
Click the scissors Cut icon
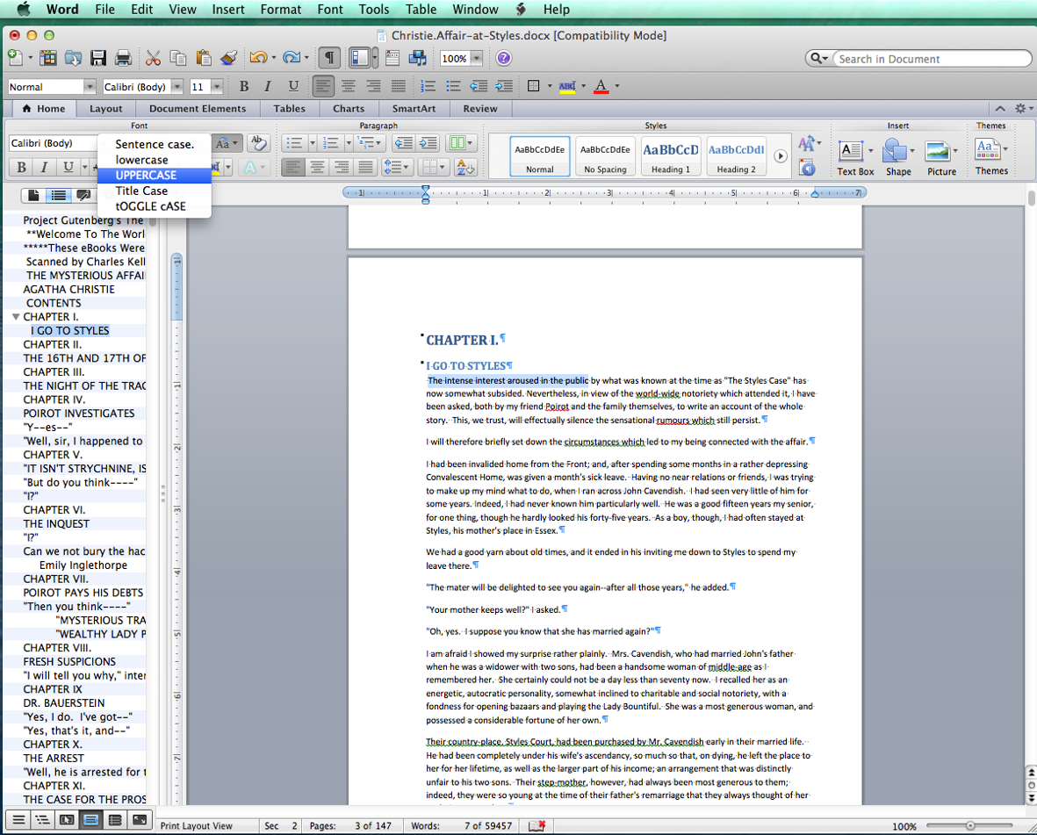pos(153,58)
